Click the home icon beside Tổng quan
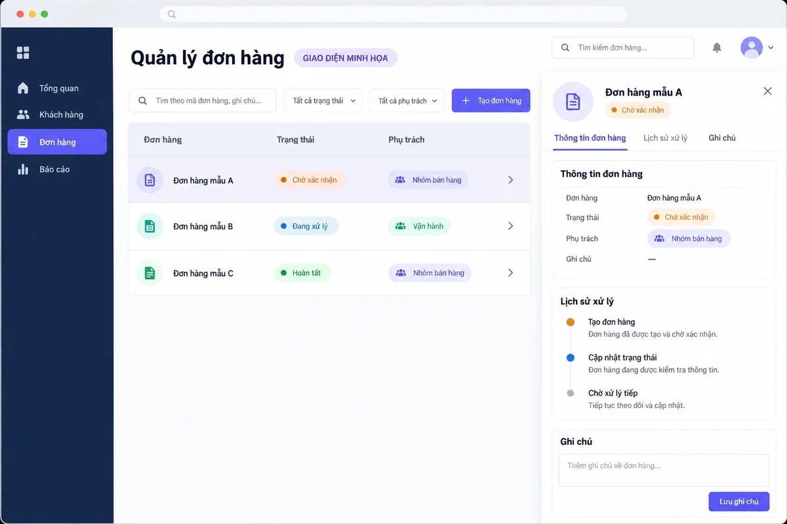Screen dimensions: 787x524 click(23, 88)
